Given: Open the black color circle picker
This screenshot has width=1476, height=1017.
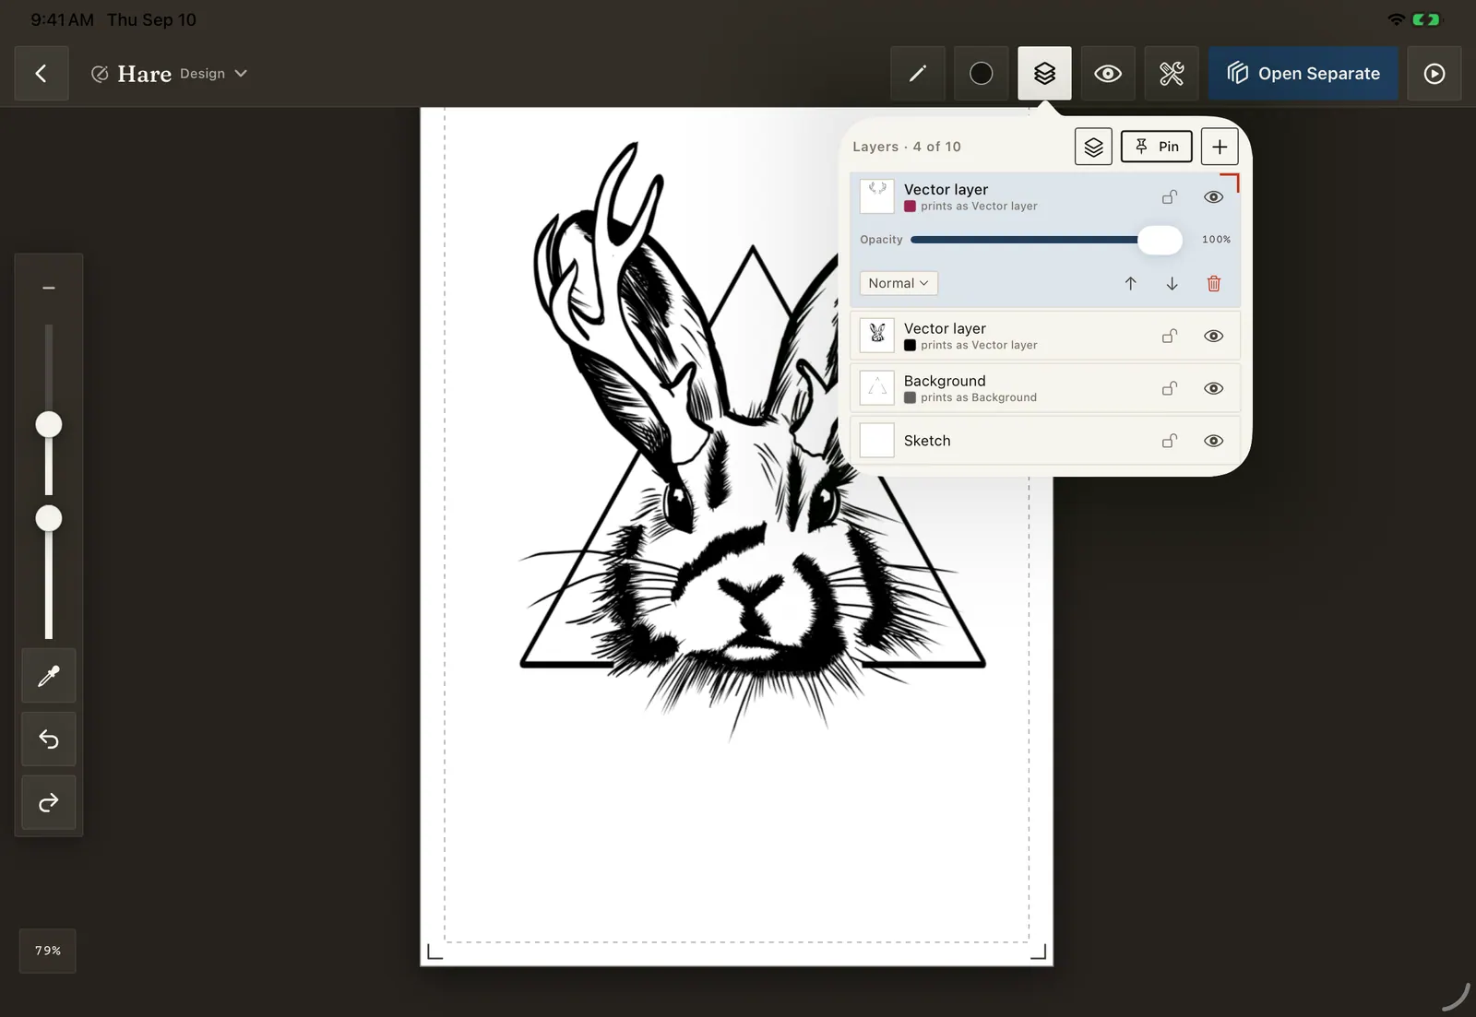Looking at the screenshot, I should pyautogui.click(x=982, y=74).
